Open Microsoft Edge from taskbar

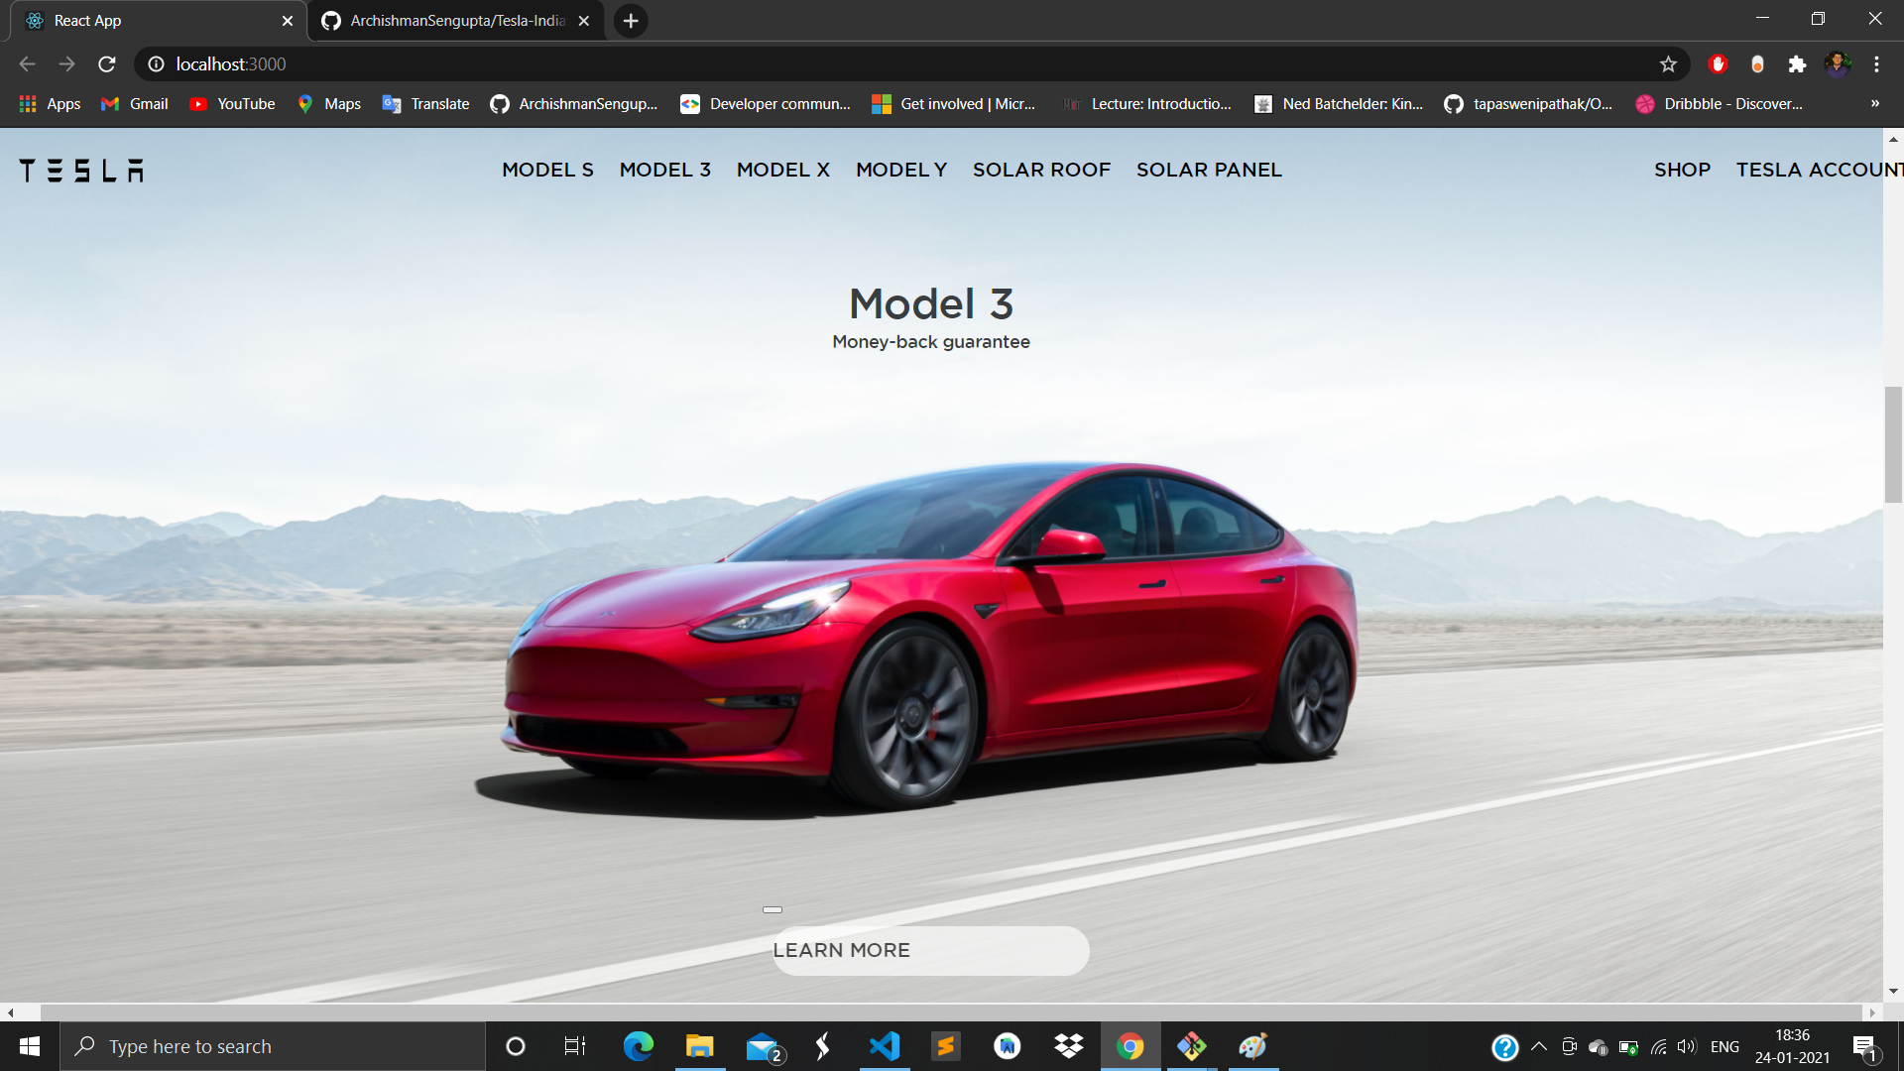click(638, 1046)
